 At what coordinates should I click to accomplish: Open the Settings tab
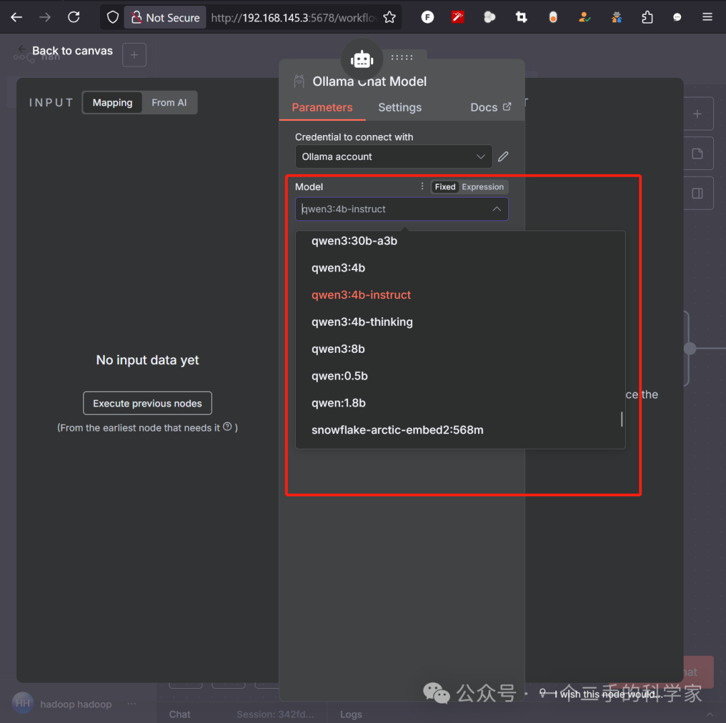(400, 108)
